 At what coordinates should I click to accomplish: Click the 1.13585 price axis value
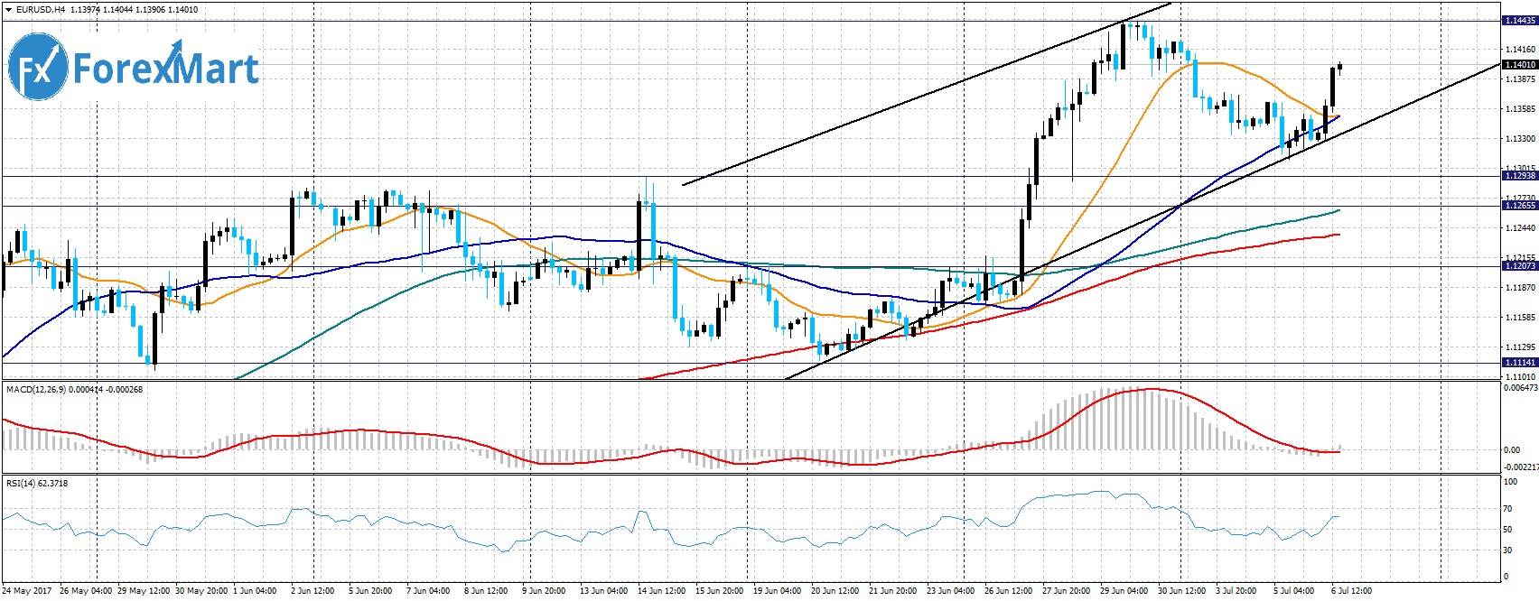(1521, 109)
